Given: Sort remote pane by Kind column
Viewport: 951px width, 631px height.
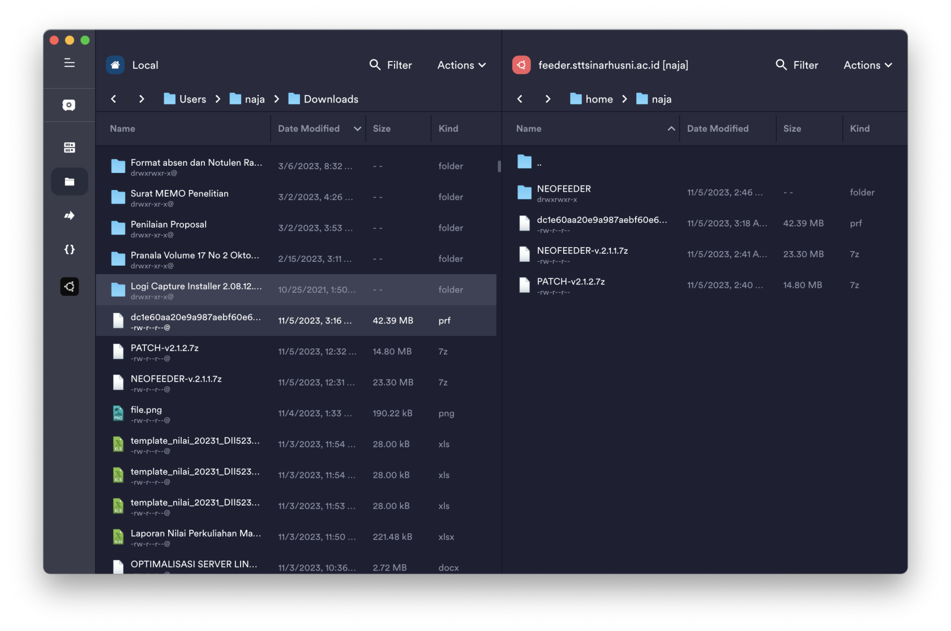Looking at the screenshot, I should 859,129.
